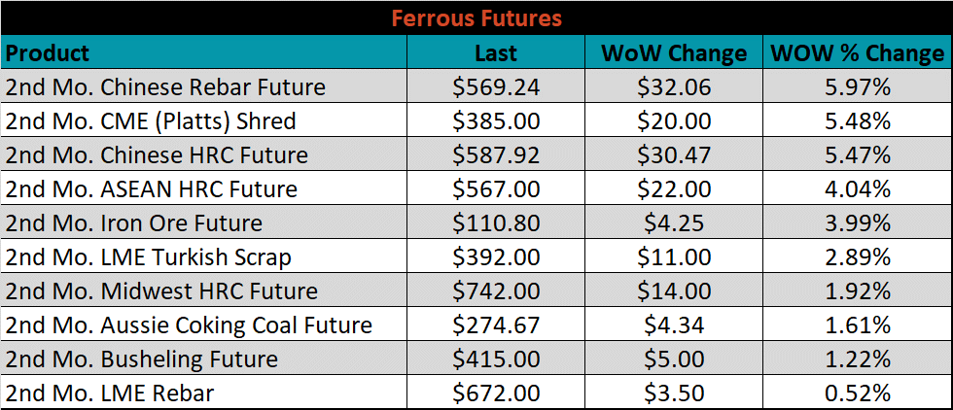
Task: Click the $3.50 LME Rebar change cell
Action: [x=674, y=393]
